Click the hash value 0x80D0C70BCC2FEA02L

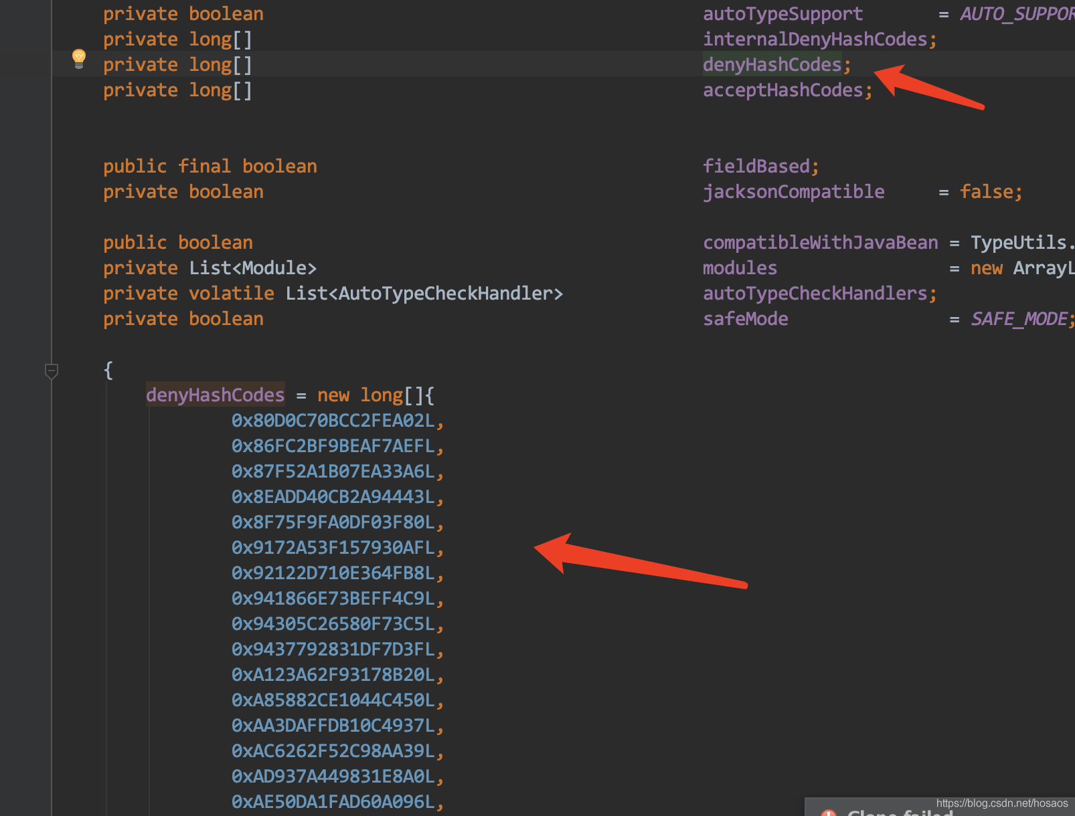click(x=333, y=421)
